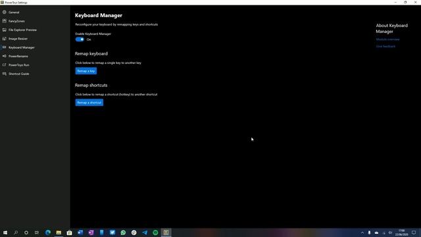This screenshot has width=421, height=237.
Task: Click the General gear icon
Action: 5,12
